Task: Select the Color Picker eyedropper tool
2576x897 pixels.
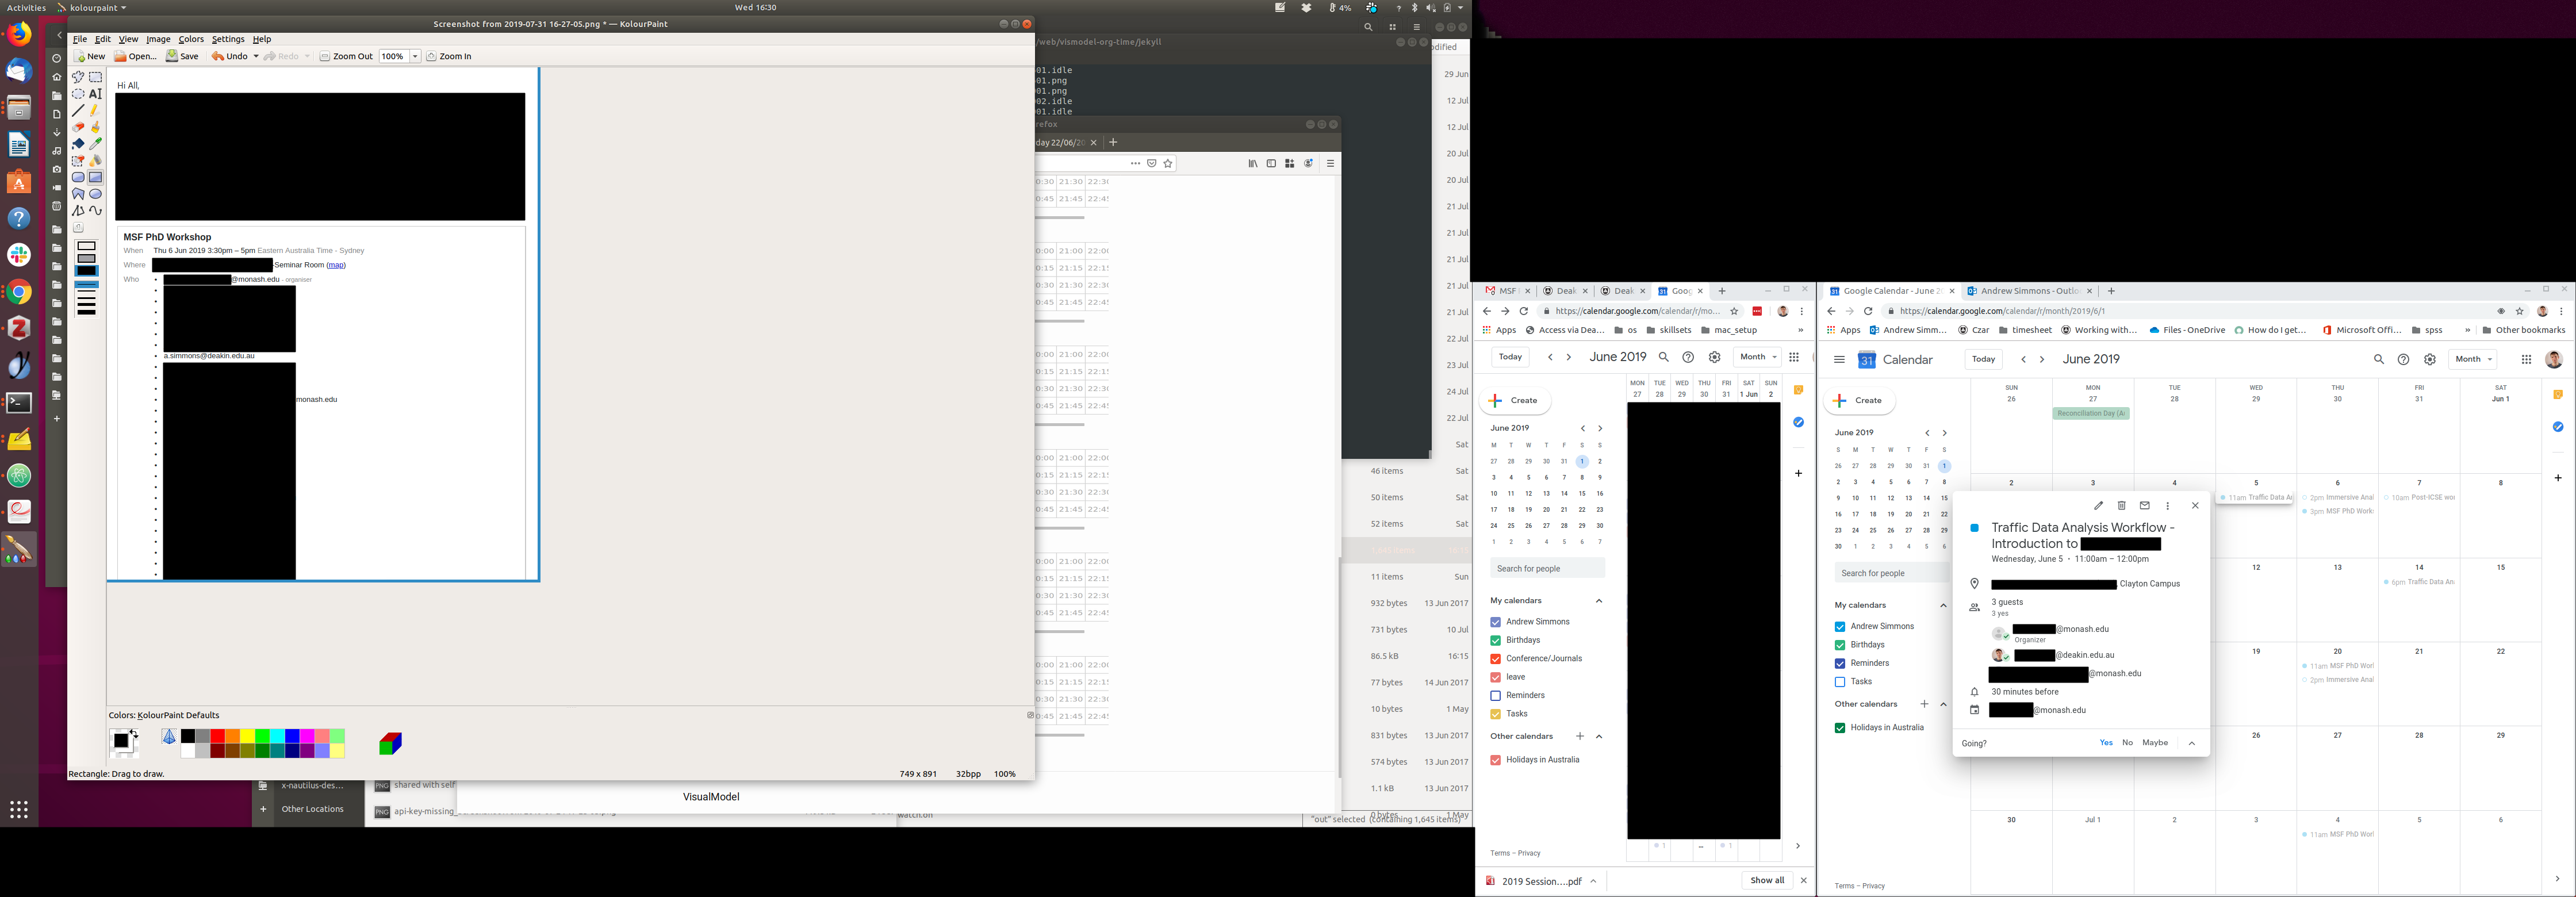Action: click(96, 144)
